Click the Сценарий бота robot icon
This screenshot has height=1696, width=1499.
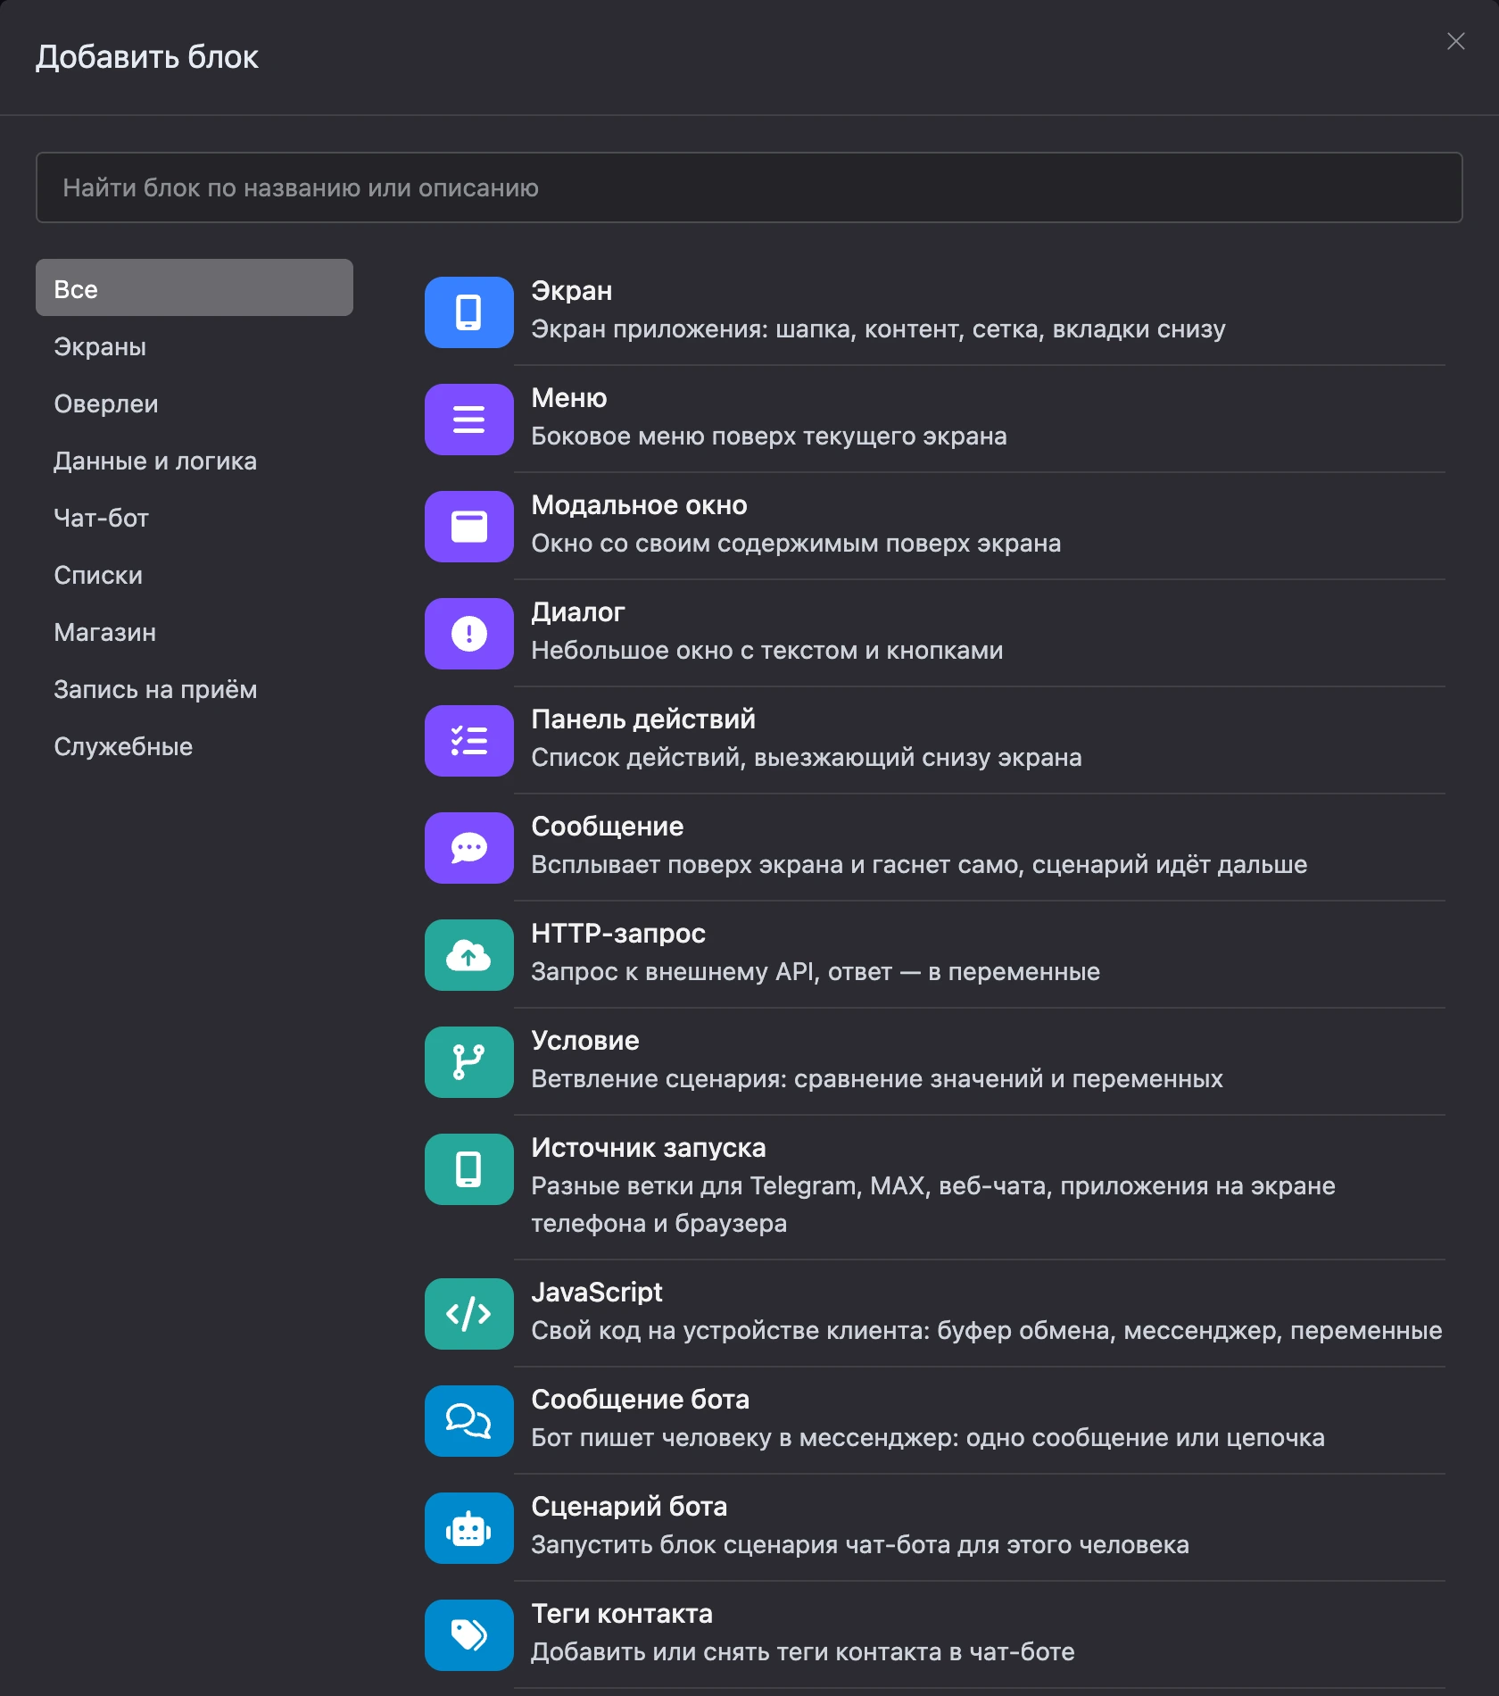[x=468, y=1528]
